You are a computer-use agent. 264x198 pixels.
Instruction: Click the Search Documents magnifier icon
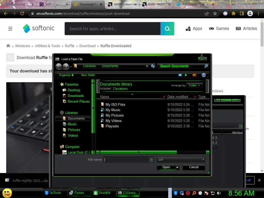point(206,66)
